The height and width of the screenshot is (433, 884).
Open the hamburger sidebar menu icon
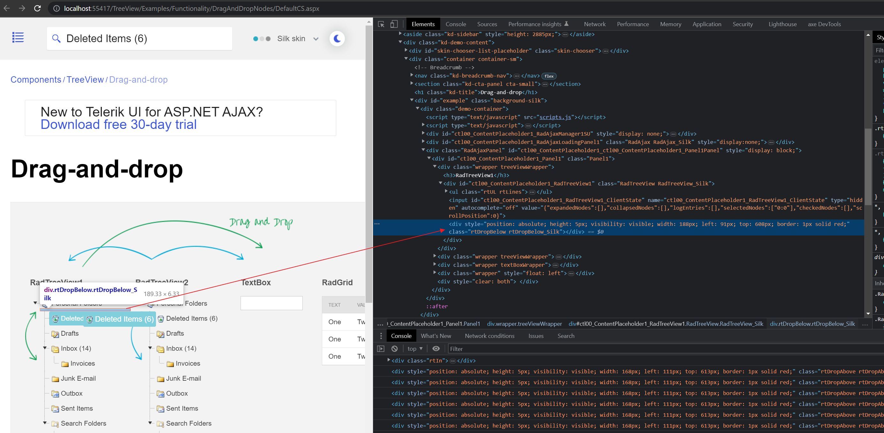pyautogui.click(x=18, y=37)
